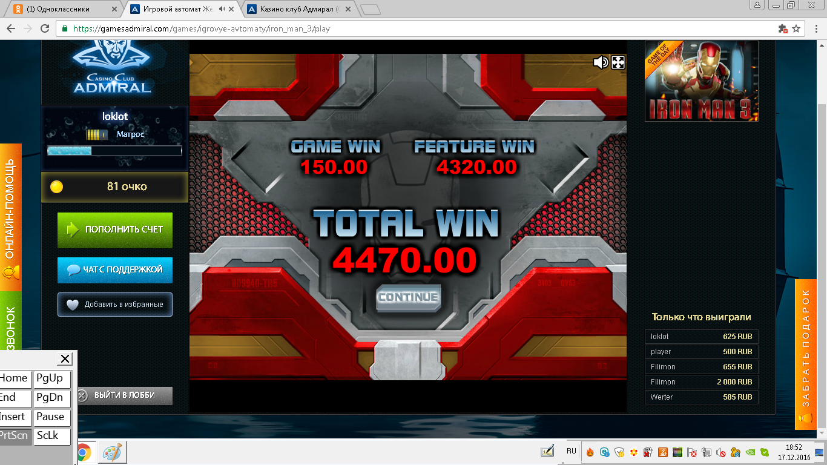
Task: Click the CONTINUE button in the game
Action: coord(408,297)
